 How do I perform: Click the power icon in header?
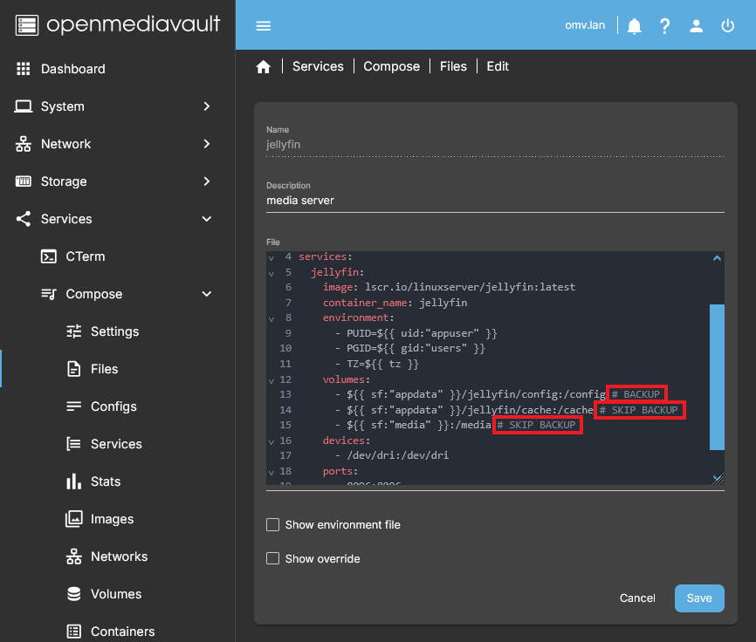pos(727,26)
